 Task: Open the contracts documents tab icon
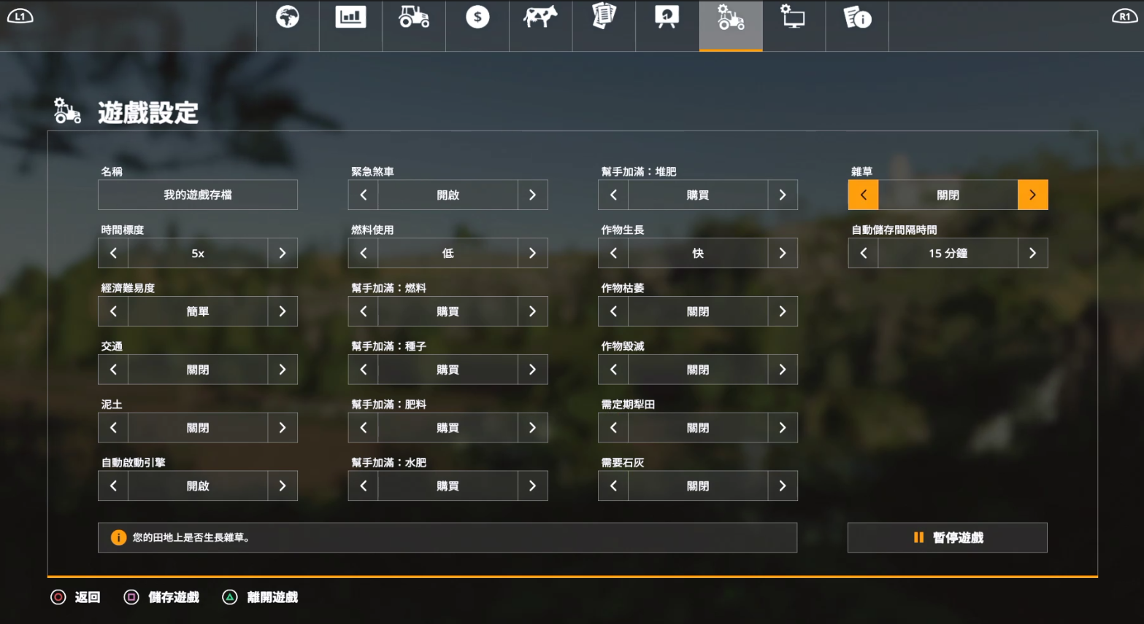click(604, 16)
